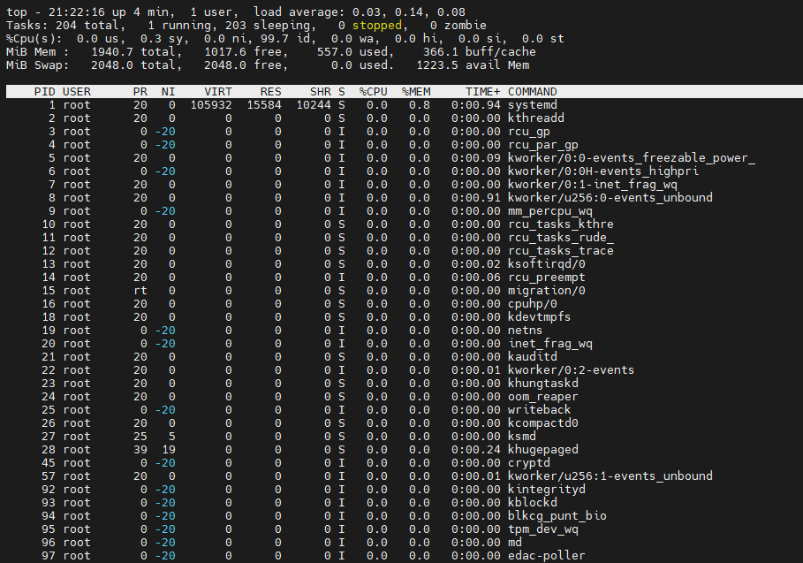Click the TIME+ column header
The image size is (803, 563).
[x=483, y=92]
